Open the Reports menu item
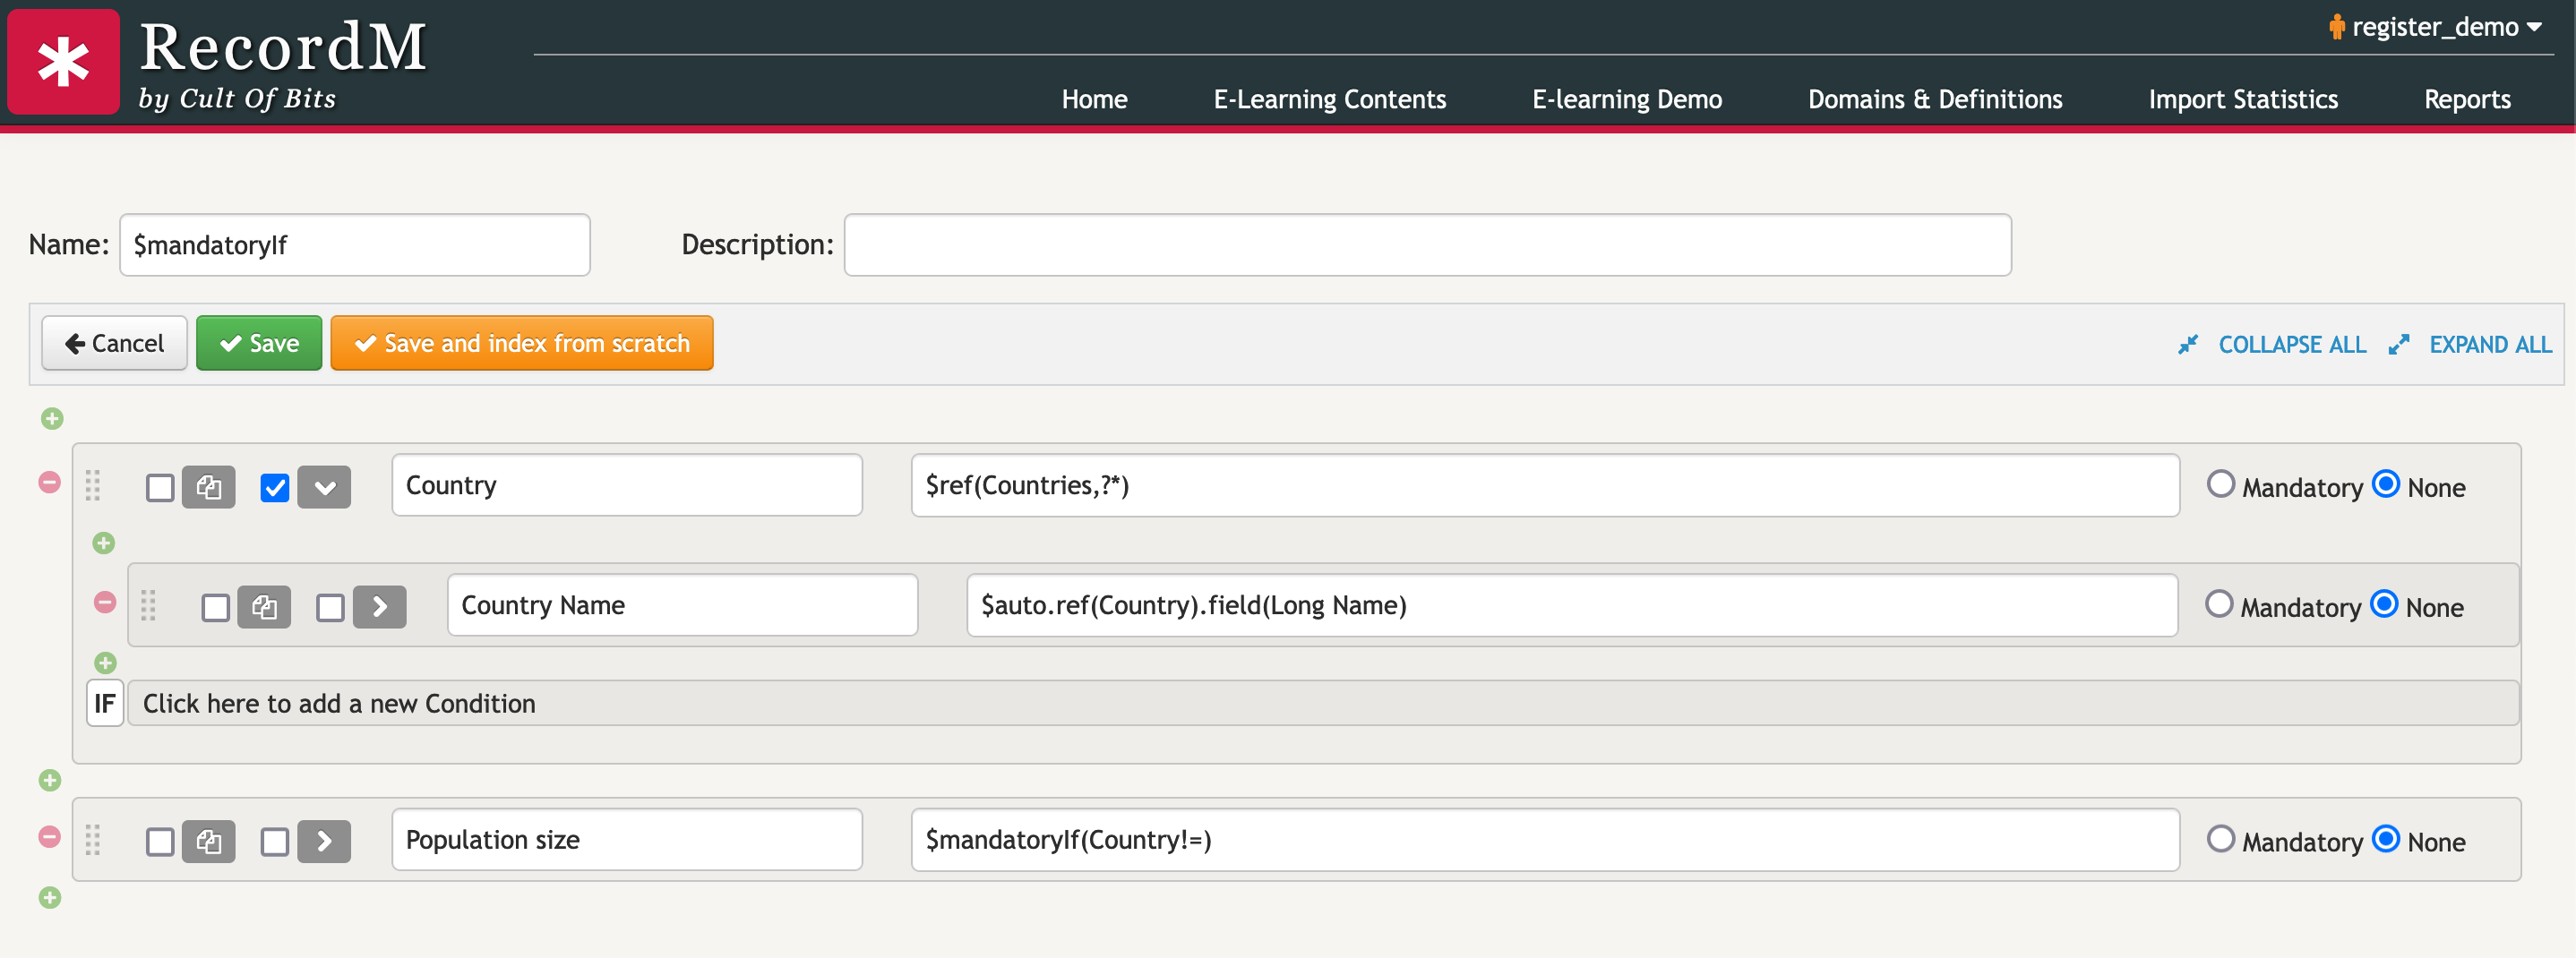This screenshot has width=2576, height=958. pos(2466,99)
